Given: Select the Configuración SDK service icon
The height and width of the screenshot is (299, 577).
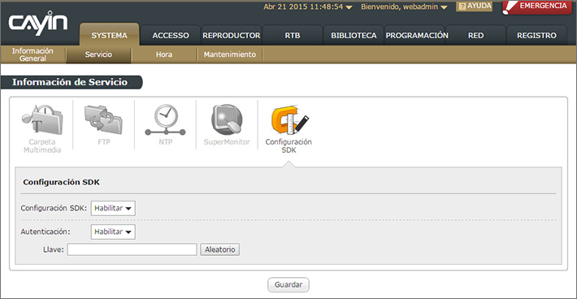Looking at the screenshot, I should tap(288, 129).
